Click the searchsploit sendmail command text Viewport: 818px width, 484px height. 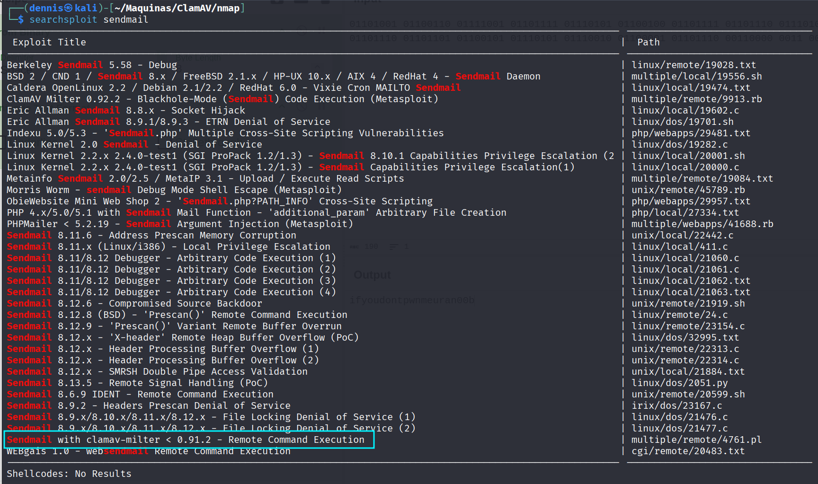89,19
